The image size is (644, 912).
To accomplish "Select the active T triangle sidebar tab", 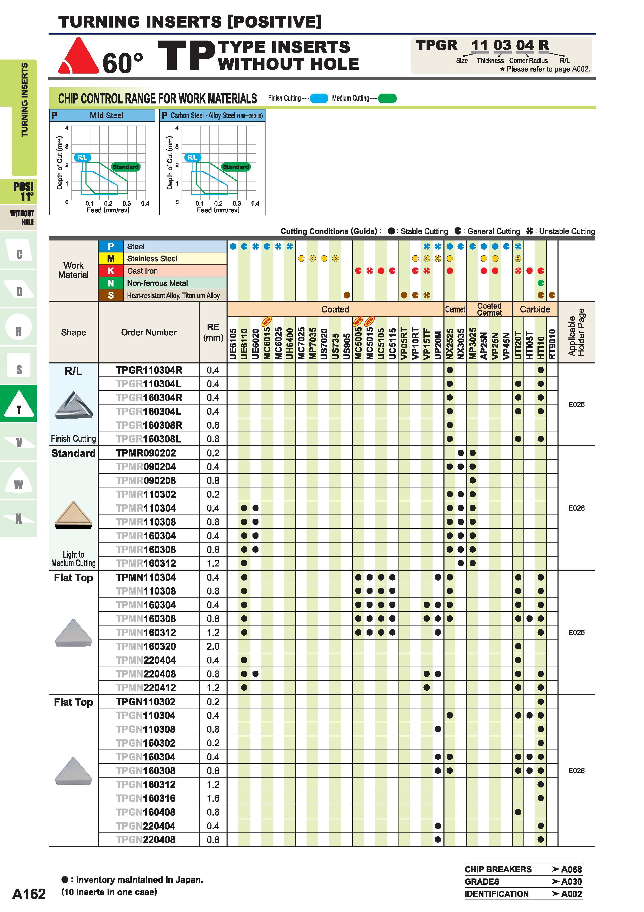I will (x=19, y=403).
